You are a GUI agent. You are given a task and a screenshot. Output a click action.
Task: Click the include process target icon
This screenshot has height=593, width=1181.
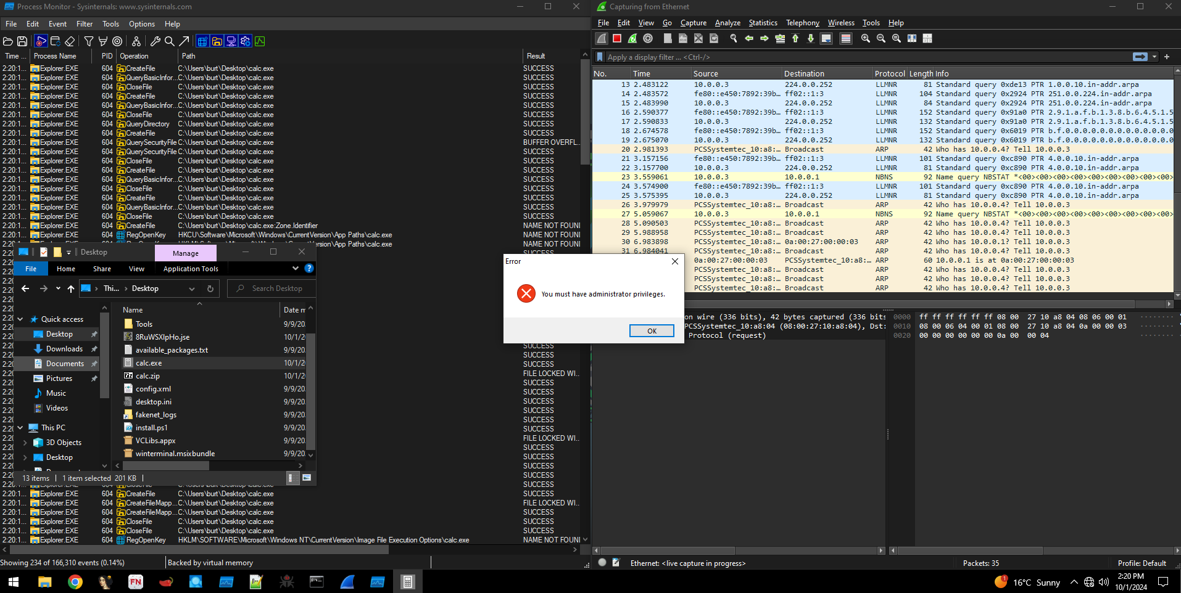[117, 41]
